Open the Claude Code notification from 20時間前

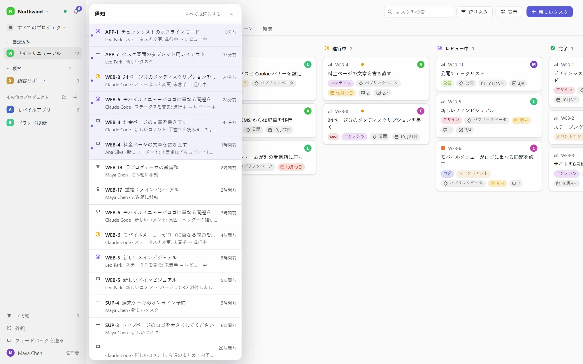[165, 350]
